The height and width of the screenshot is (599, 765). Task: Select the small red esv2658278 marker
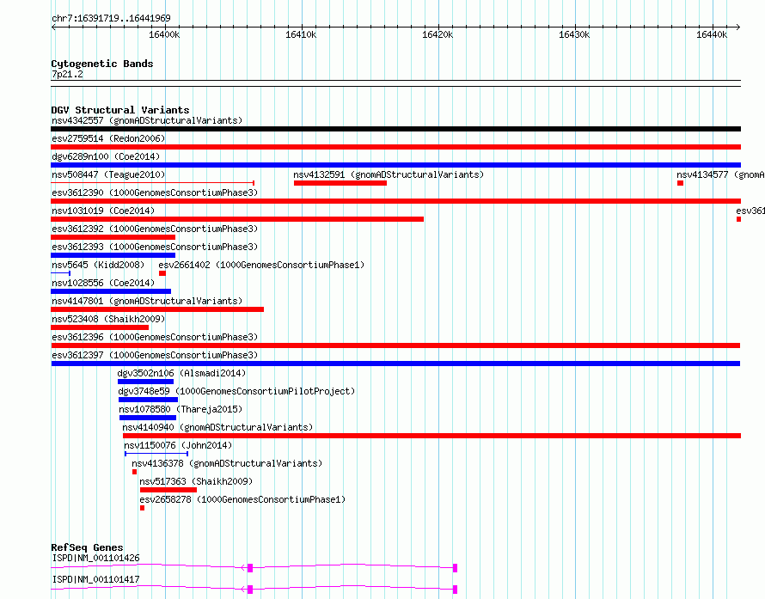143,508
